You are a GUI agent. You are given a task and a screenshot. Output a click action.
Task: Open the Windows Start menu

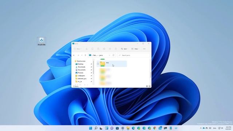pos(91,128)
